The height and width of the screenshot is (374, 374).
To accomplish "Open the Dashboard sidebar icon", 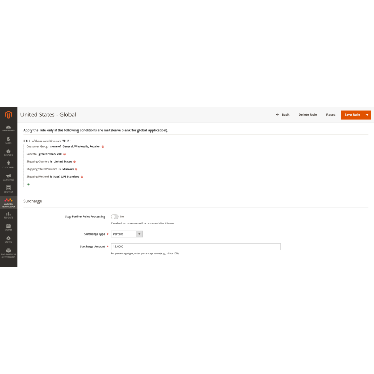I will [9, 128].
